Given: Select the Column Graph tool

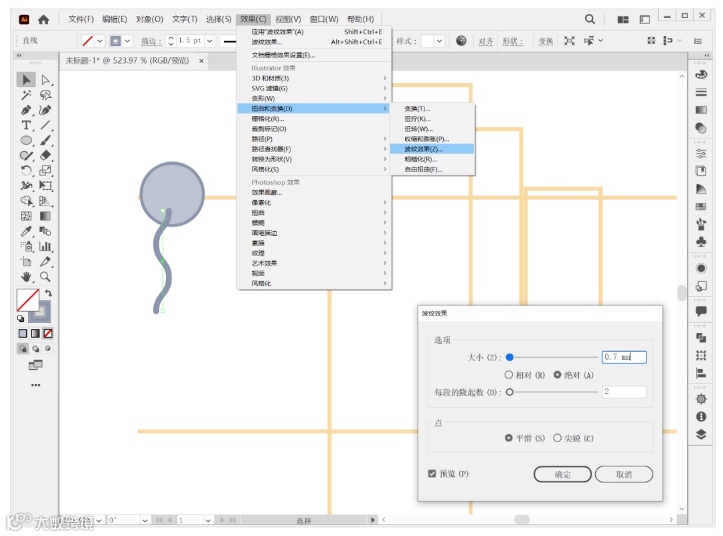Looking at the screenshot, I should coord(46,247).
